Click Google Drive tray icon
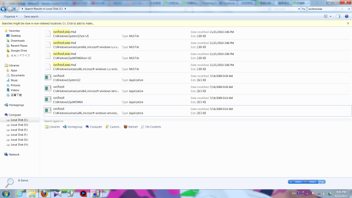This screenshot has width=352, height=198. pos(330,194)
